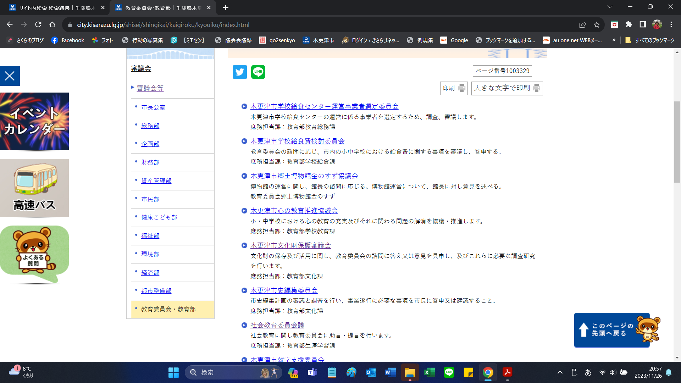Share page via LINE icon
Viewport: 681px width, 383px height.
258,72
